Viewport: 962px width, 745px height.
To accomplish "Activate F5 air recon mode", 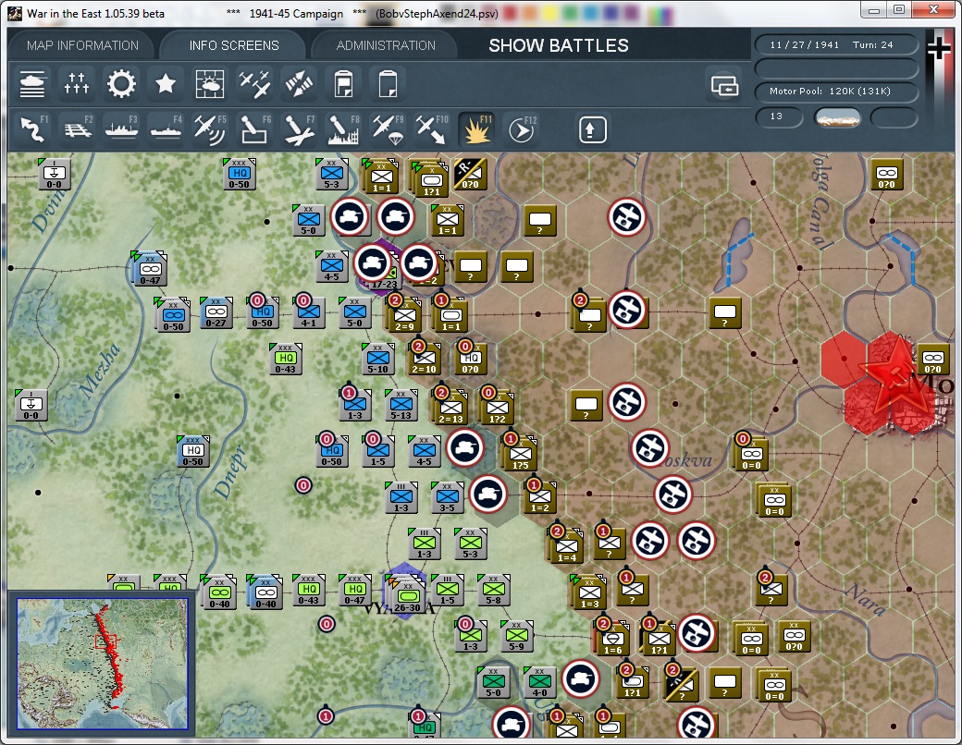I will pyautogui.click(x=209, y=129).
